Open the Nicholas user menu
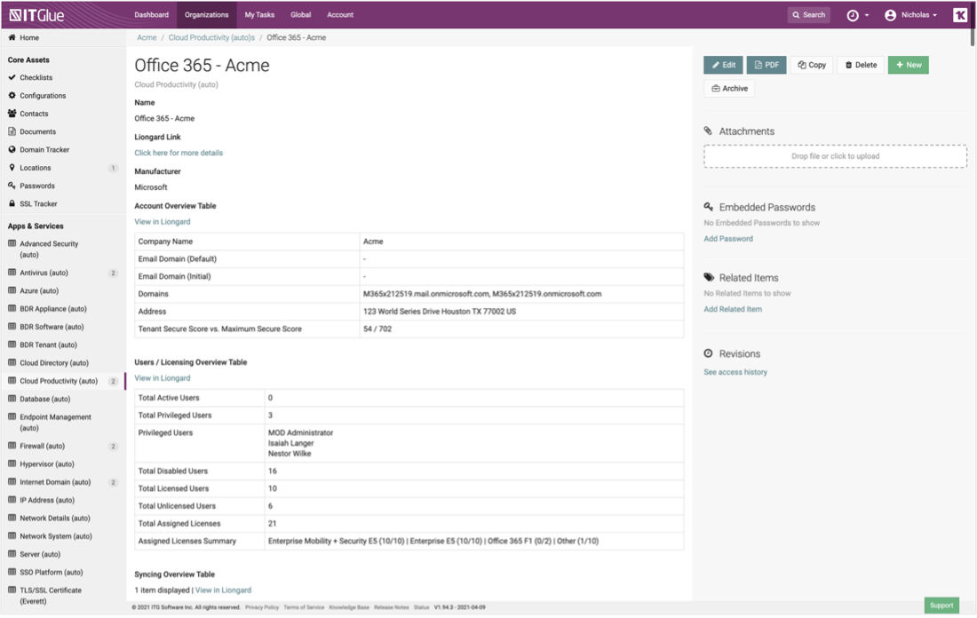This screenshot has height=618, width=977. tap(911, 15)
